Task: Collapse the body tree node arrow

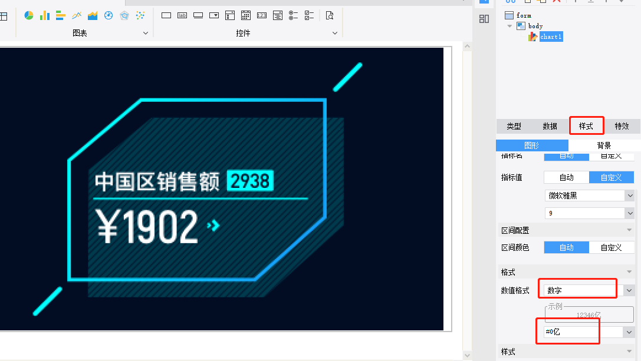Action: pyautogui.click(x=509, y=26)
